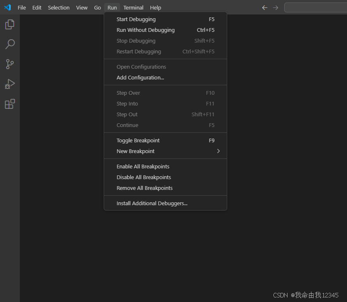
Task: Open the Selection menu
Action: (x=59, y=7)
